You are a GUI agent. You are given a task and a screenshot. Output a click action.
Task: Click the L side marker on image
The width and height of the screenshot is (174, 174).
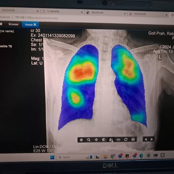(160, 57)
